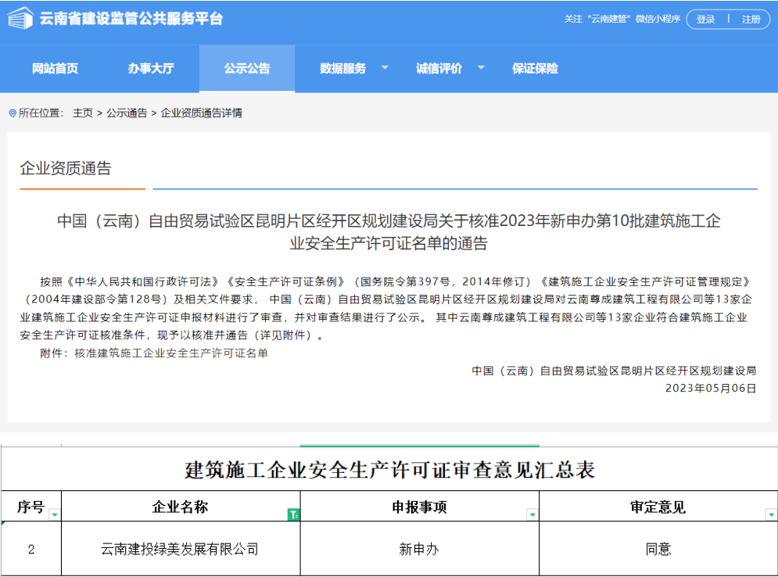Open the 保证保险 navigation item
The width and height of the screenshot is (778, 577).
click(x=535, y=69)
